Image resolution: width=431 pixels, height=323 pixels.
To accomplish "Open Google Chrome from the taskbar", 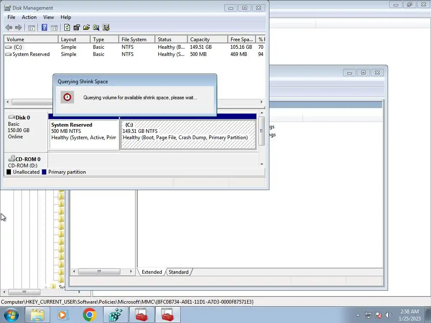I will point(89,315).
